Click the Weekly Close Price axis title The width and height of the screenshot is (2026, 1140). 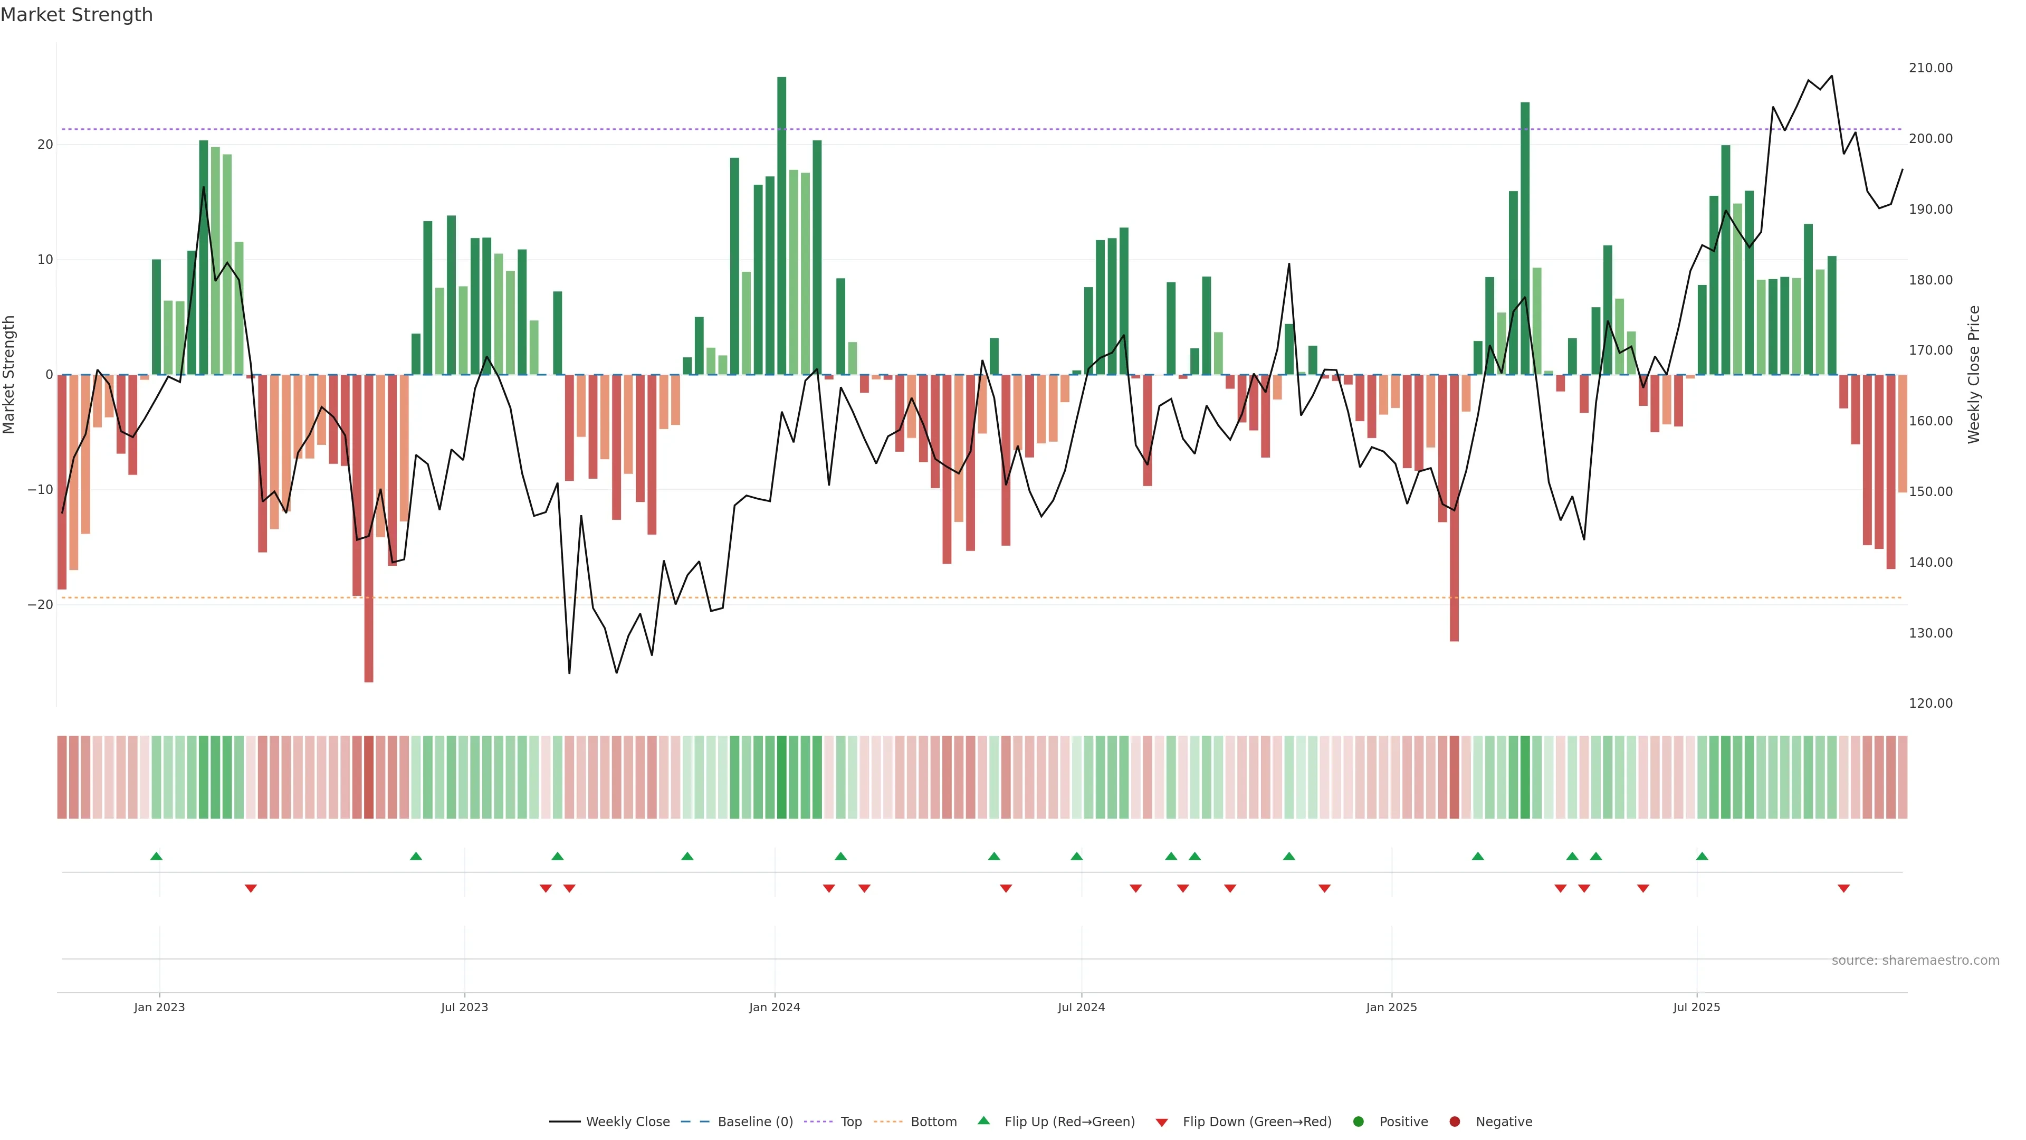point(1974,375)
